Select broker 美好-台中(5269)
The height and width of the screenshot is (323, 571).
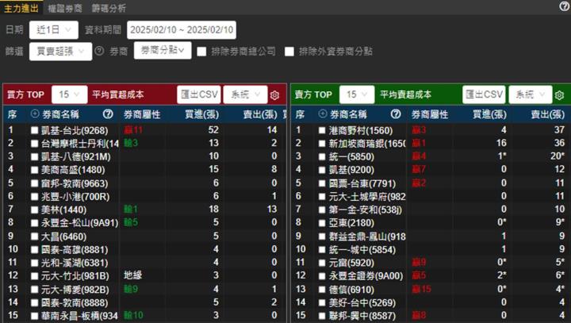tap(362, 302)
